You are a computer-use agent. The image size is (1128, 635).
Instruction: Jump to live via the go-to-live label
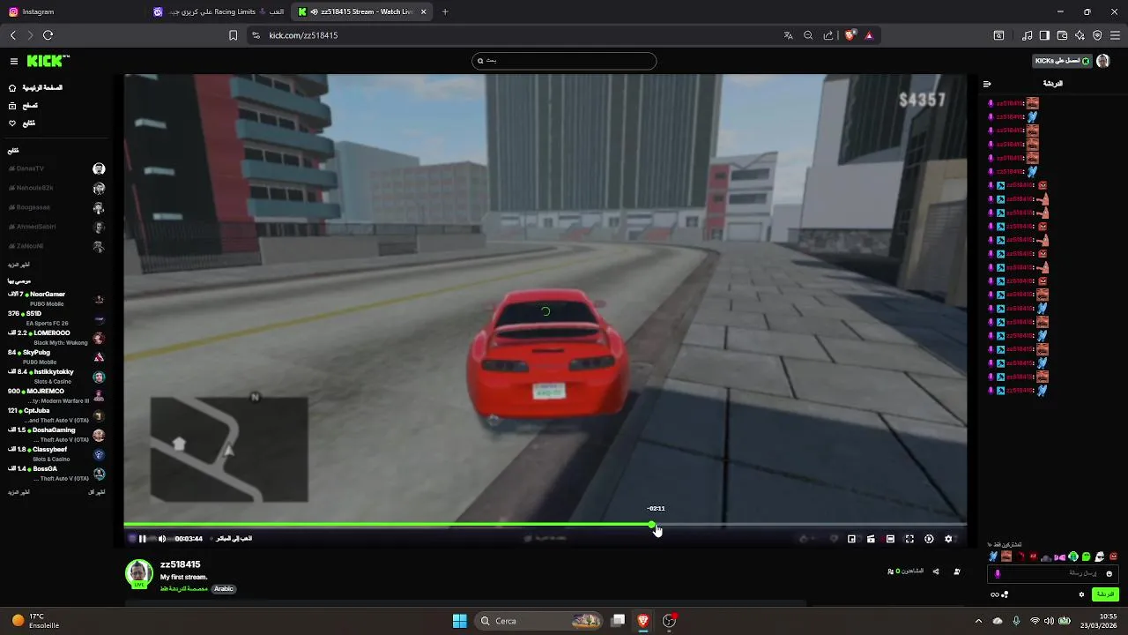pos(234,539)
